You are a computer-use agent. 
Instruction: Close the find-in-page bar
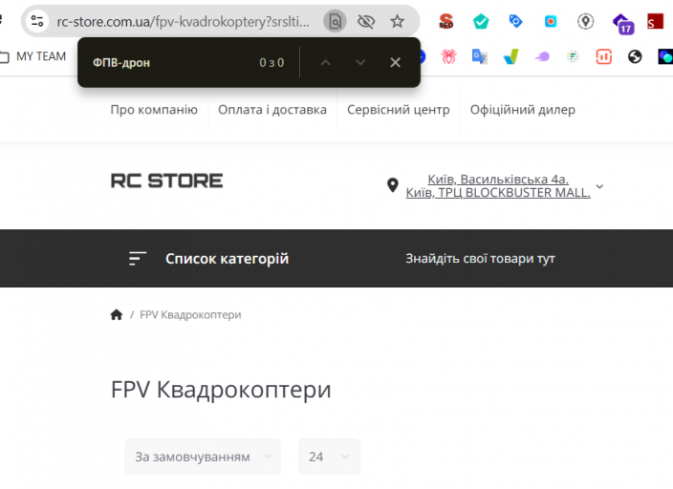click(x=396, y=63)
